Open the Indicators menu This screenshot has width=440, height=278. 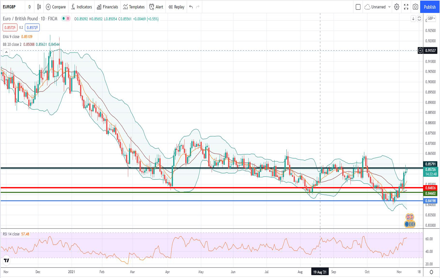pos(82,7)
